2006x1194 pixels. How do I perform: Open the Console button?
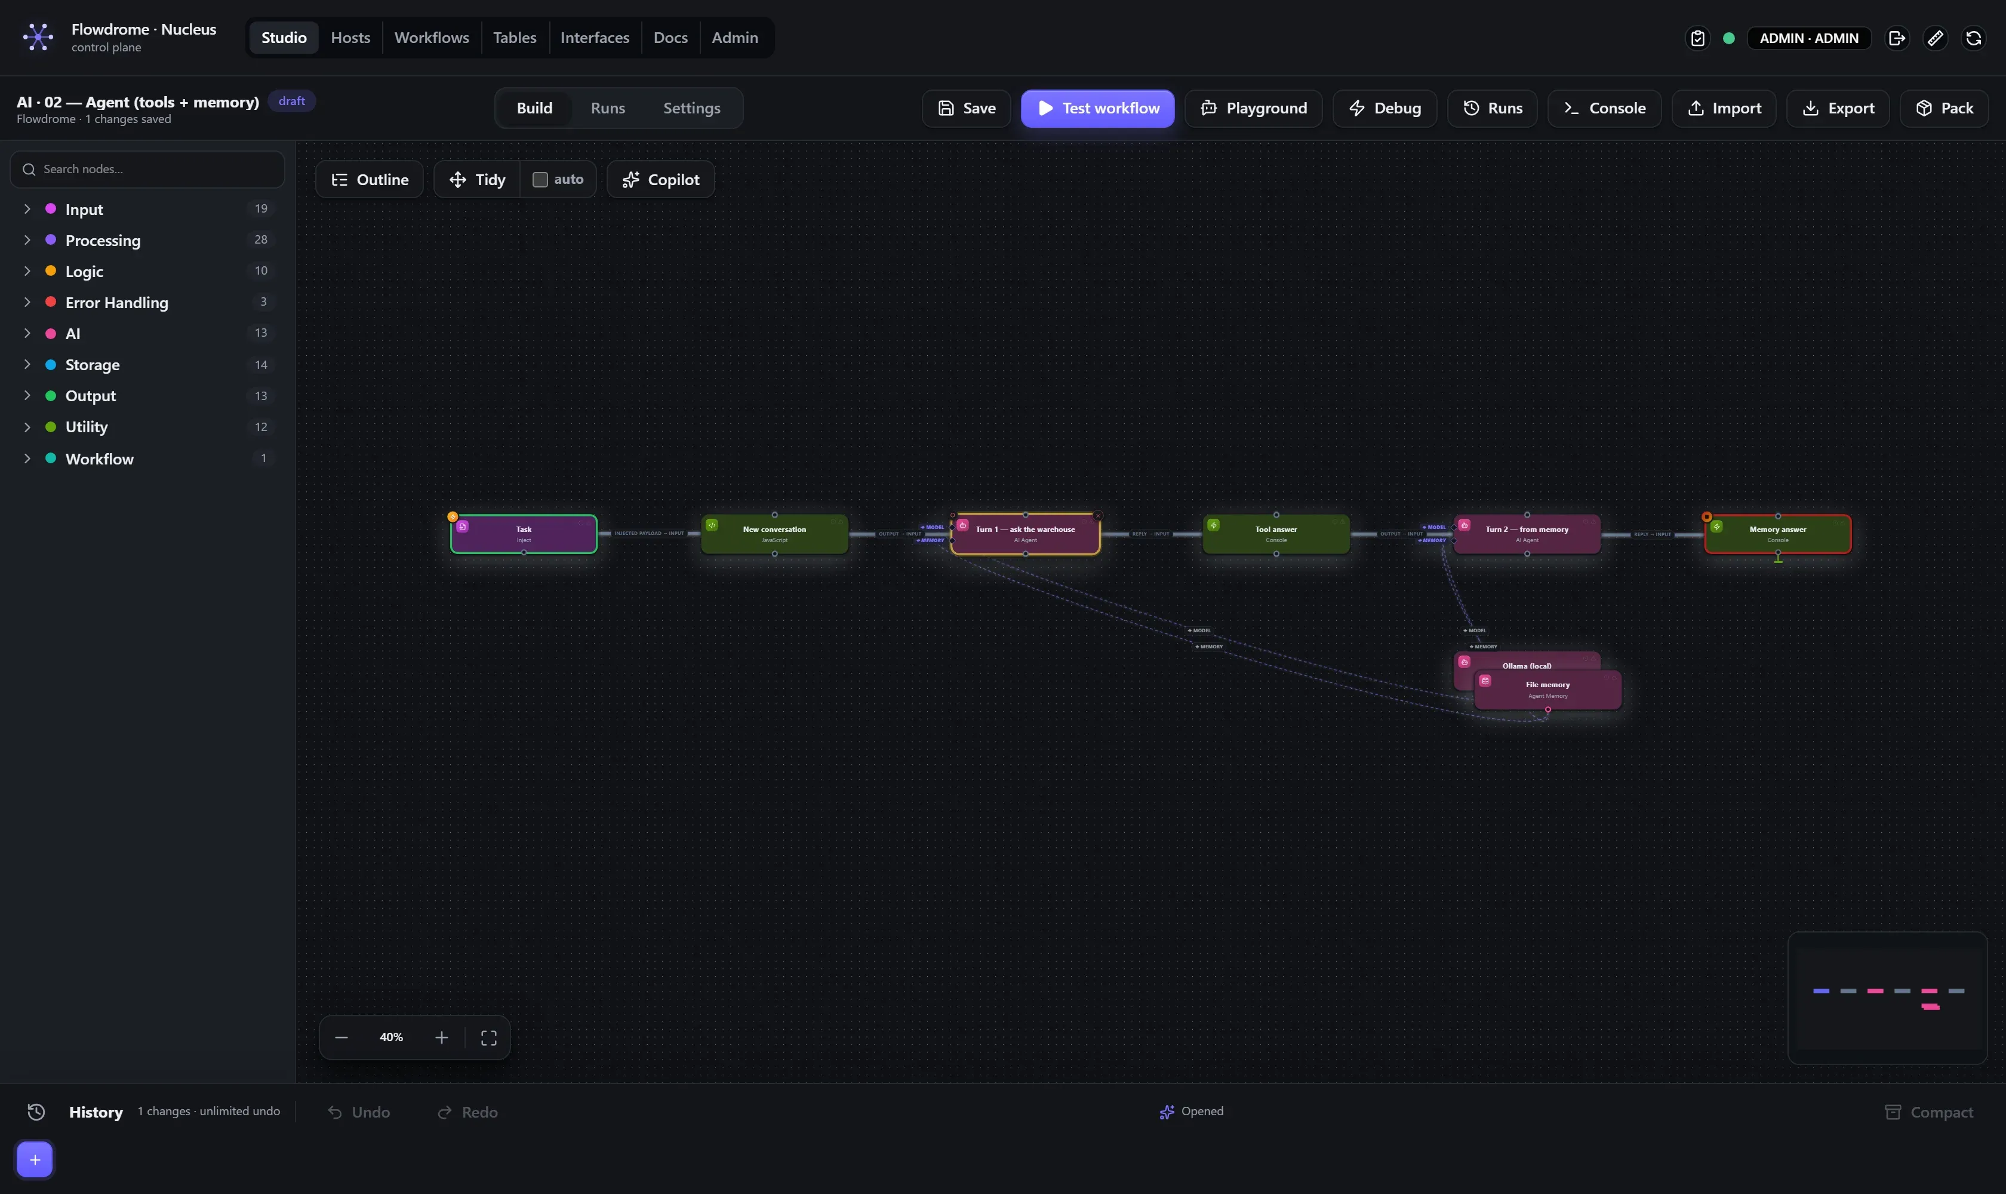(x=1604, y=109)
